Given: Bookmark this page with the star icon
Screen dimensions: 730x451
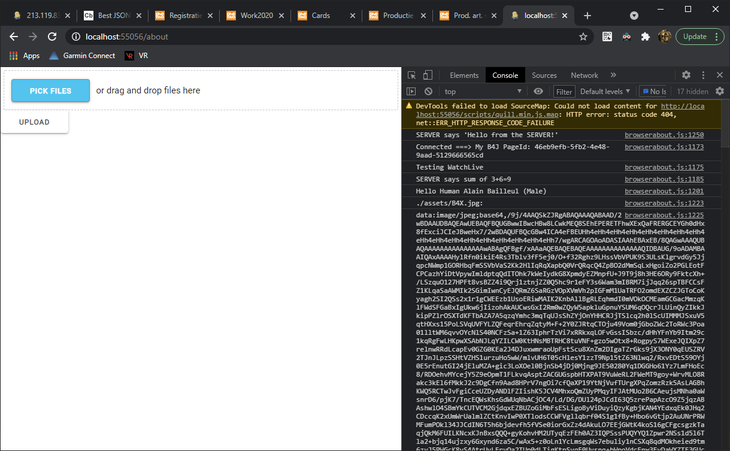Looking at the screenshot, I should point(583,37).
